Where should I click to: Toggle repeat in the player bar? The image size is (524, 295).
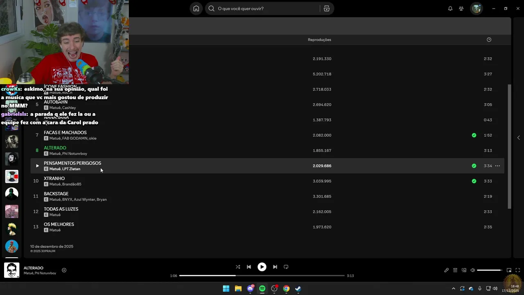click(286, 267)
